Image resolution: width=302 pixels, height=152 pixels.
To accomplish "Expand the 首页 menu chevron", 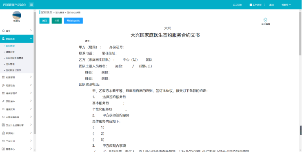I will [x=31, y=30].
